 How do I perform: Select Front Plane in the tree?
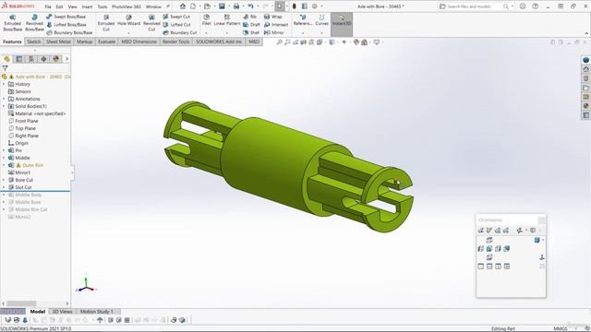(x=23, y=121)
